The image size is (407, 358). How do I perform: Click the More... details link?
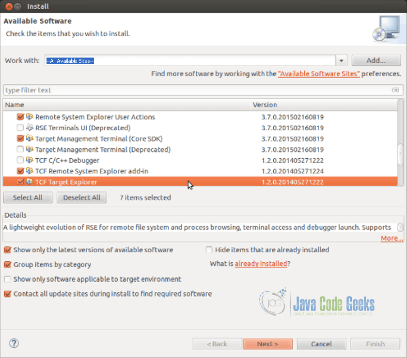(392, 238)
